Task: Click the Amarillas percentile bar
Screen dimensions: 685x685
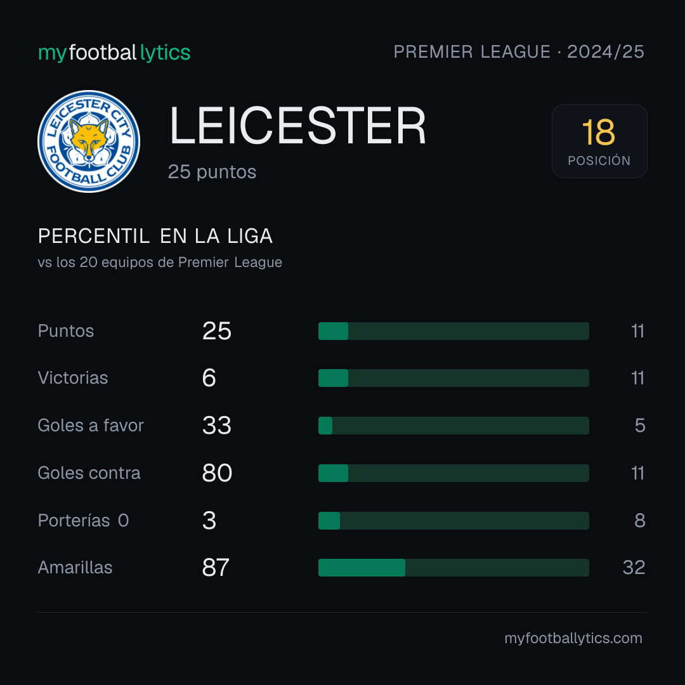Action: click(x=453, y=568)
